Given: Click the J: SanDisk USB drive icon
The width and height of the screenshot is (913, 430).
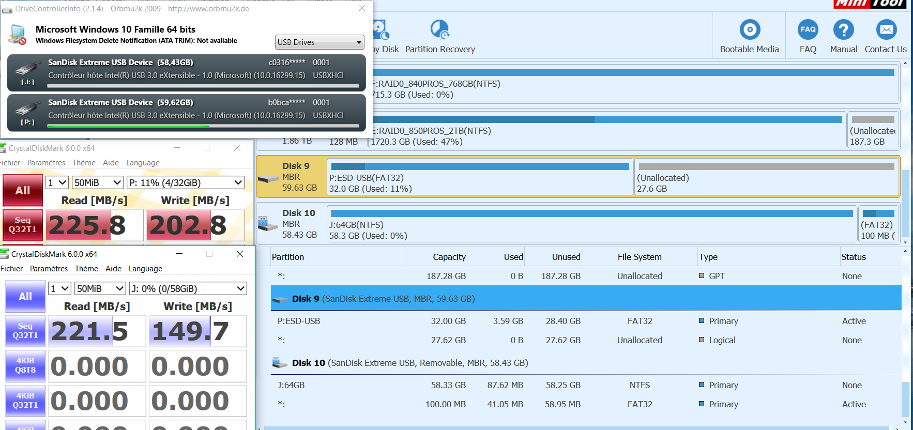Looking at the screenshot, I should point(28,68).
